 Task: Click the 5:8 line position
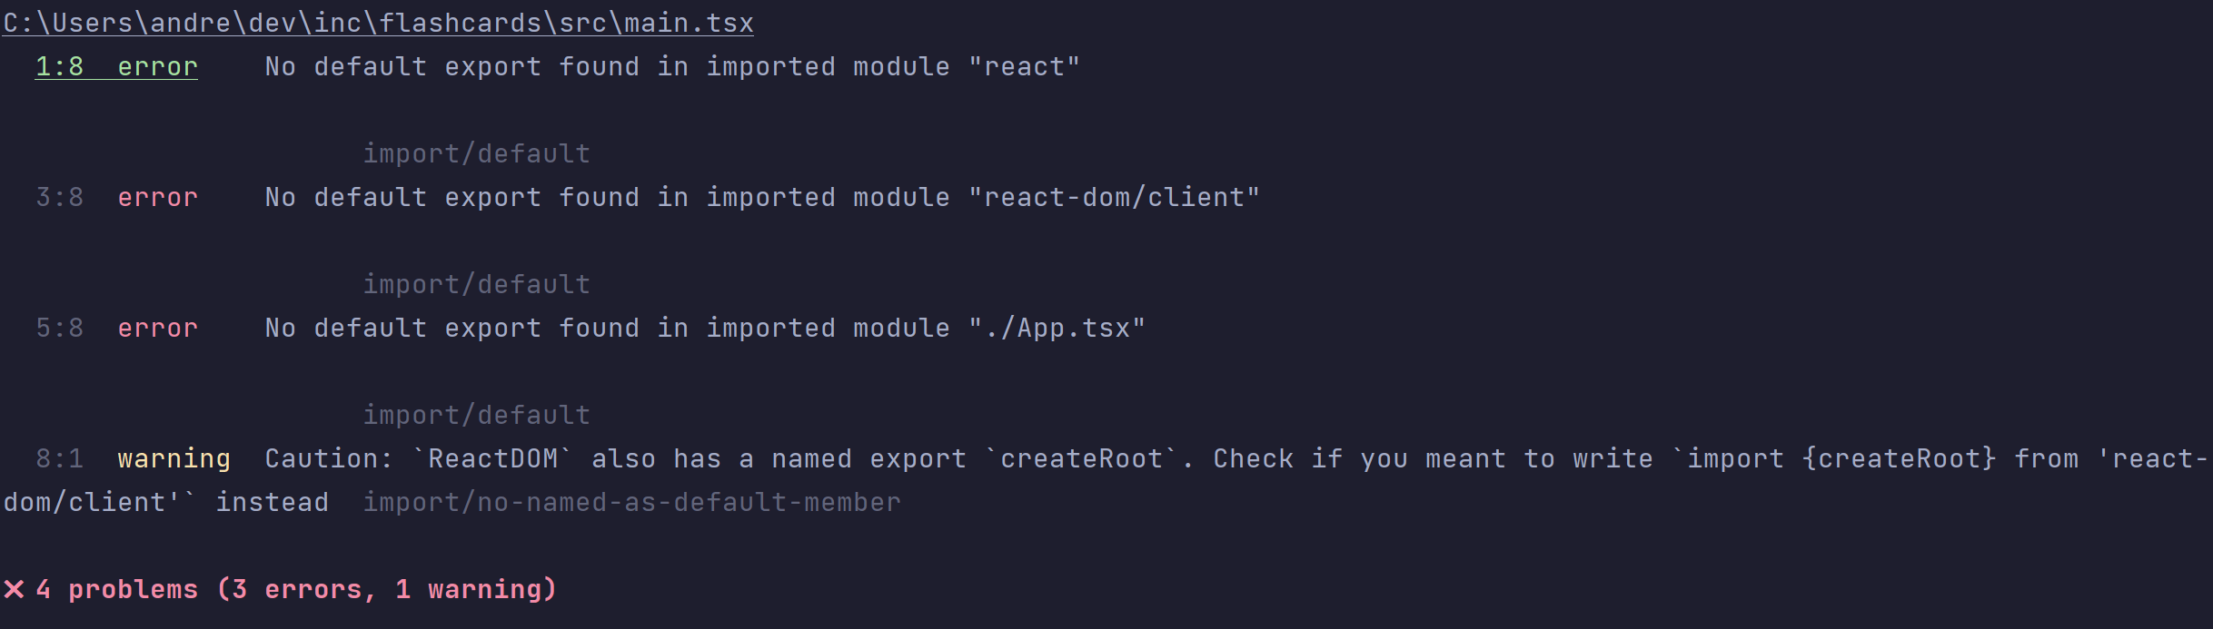[59, 328]
